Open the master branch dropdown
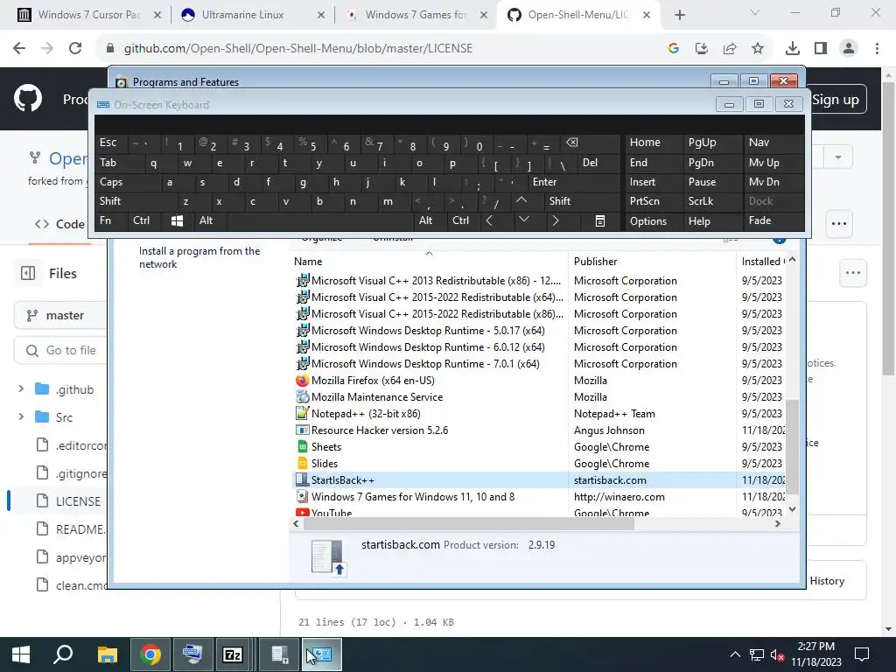This screenshot has height=672, width=896. coord(60,315)
